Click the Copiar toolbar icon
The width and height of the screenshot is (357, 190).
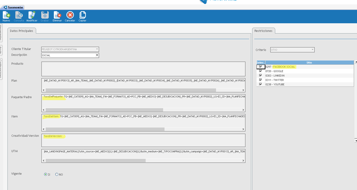tap(82, 15)
